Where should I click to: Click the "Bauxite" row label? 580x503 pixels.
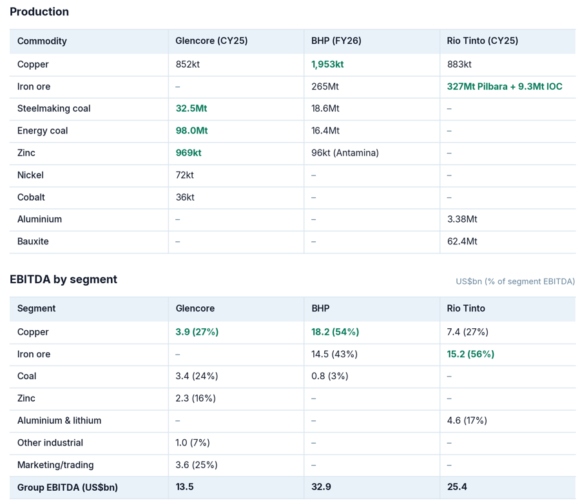click(33, 241)
